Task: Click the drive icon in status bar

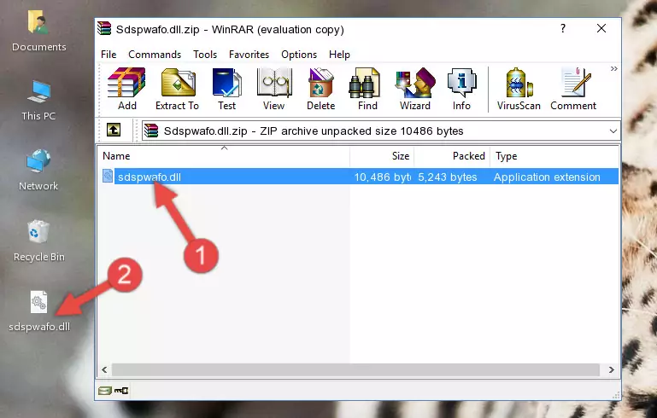Action: 105,391
